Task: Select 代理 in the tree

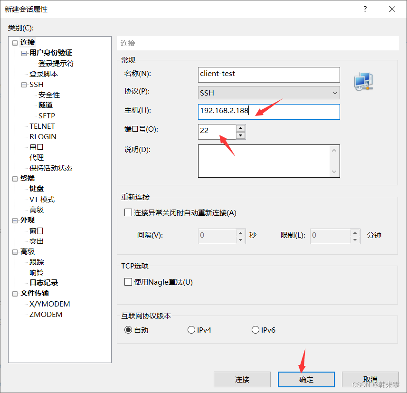Action: (37, 157)
